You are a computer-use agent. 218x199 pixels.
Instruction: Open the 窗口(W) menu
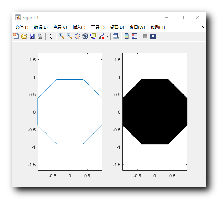coord(137,27)
